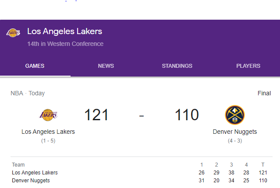Image resolution: width=280 pixels, height=188 pixels.
Task: Open the Games tab
Action: click(35, 66)
